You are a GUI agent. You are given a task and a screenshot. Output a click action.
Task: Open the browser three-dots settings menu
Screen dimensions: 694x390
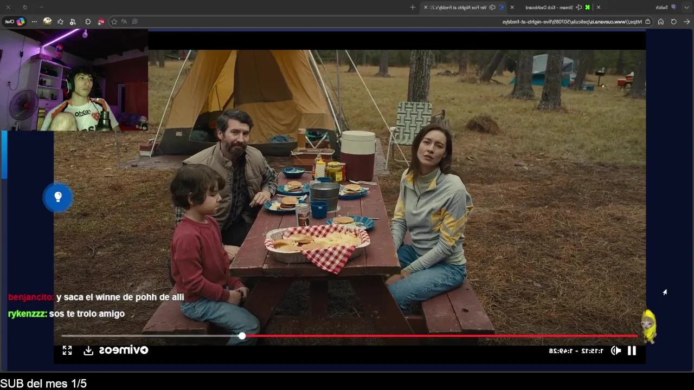pyautogui.click(x=34, y=22)
